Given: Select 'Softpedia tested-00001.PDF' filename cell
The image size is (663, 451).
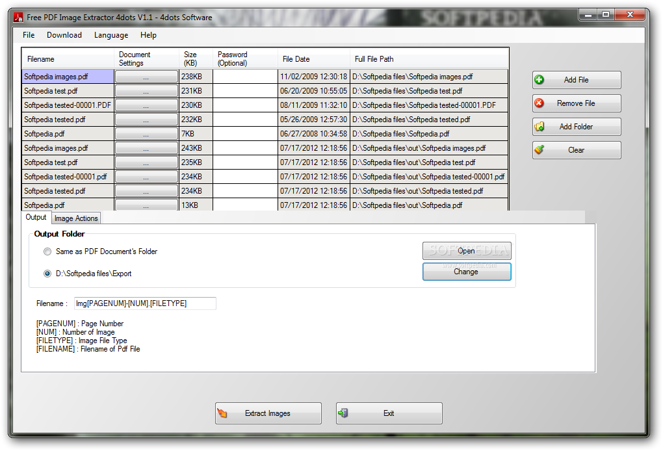Looking at the screenshot, I should pos(68,105).
